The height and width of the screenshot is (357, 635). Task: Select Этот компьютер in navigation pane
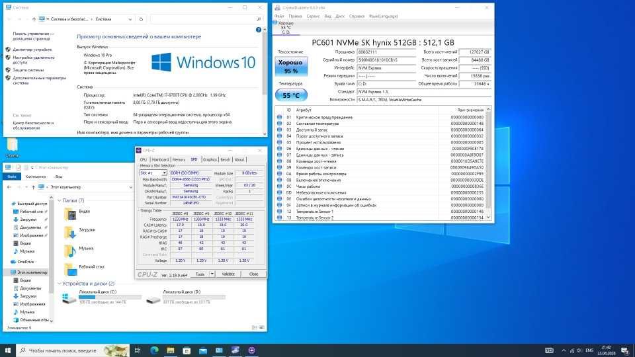[x=28, y=272]
